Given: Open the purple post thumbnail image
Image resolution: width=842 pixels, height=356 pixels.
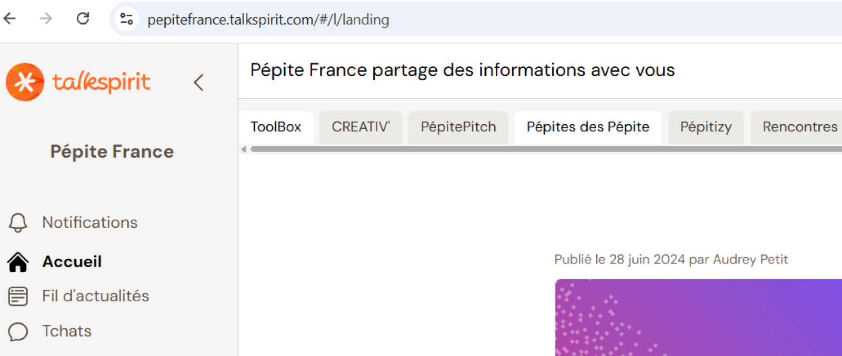Looking at the screenshot, I should click(698, 318).
